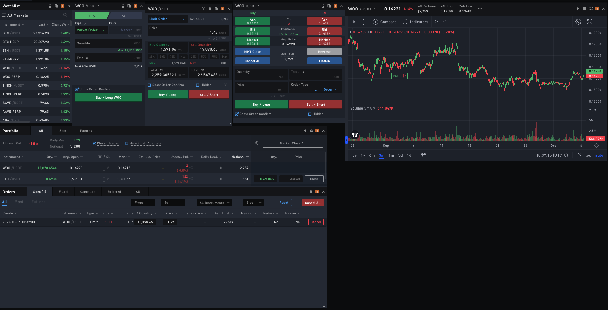This screenshot has width=608, height=310.
Task: Open the Order Type Limit Order dropdown in the quick-trade panel
Action: tap(325, 89)
